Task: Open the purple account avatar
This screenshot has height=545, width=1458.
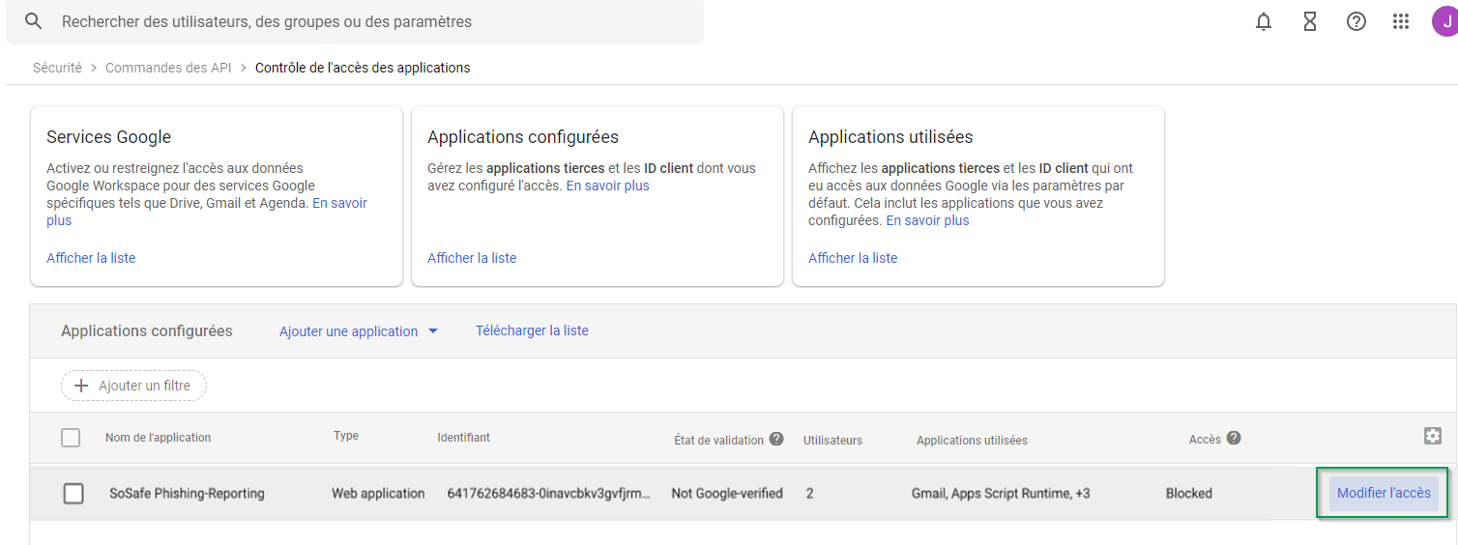Action: point(1443,21)
